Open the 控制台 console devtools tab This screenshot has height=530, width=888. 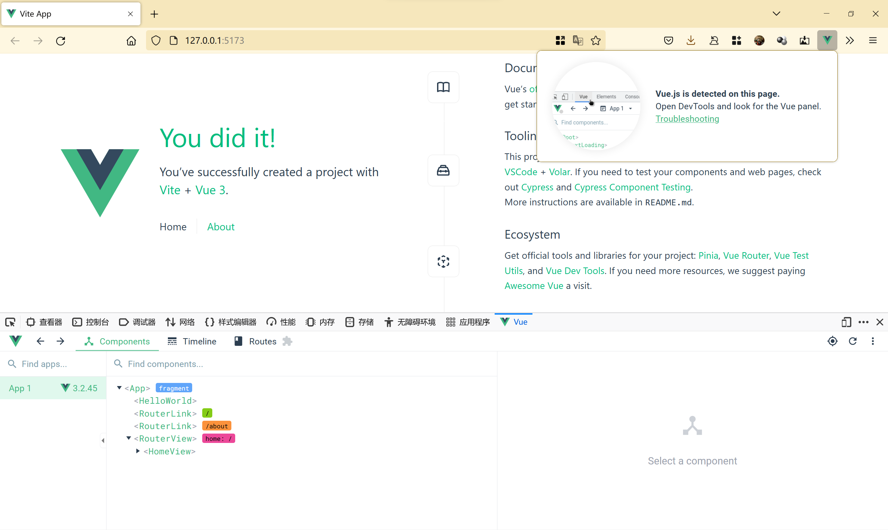(x=91, y=322)
